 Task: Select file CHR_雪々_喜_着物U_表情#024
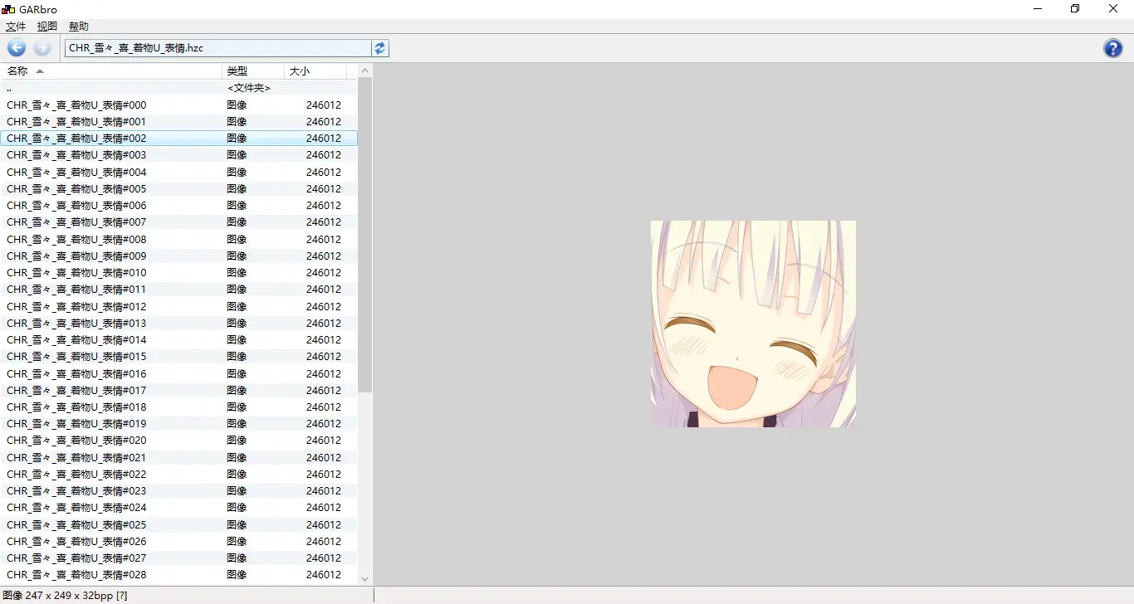coord(178,508)
